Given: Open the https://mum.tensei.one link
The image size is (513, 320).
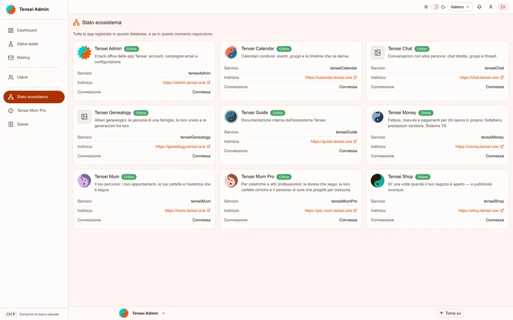Looking at the screenshot, I should [x=187, y=211].
